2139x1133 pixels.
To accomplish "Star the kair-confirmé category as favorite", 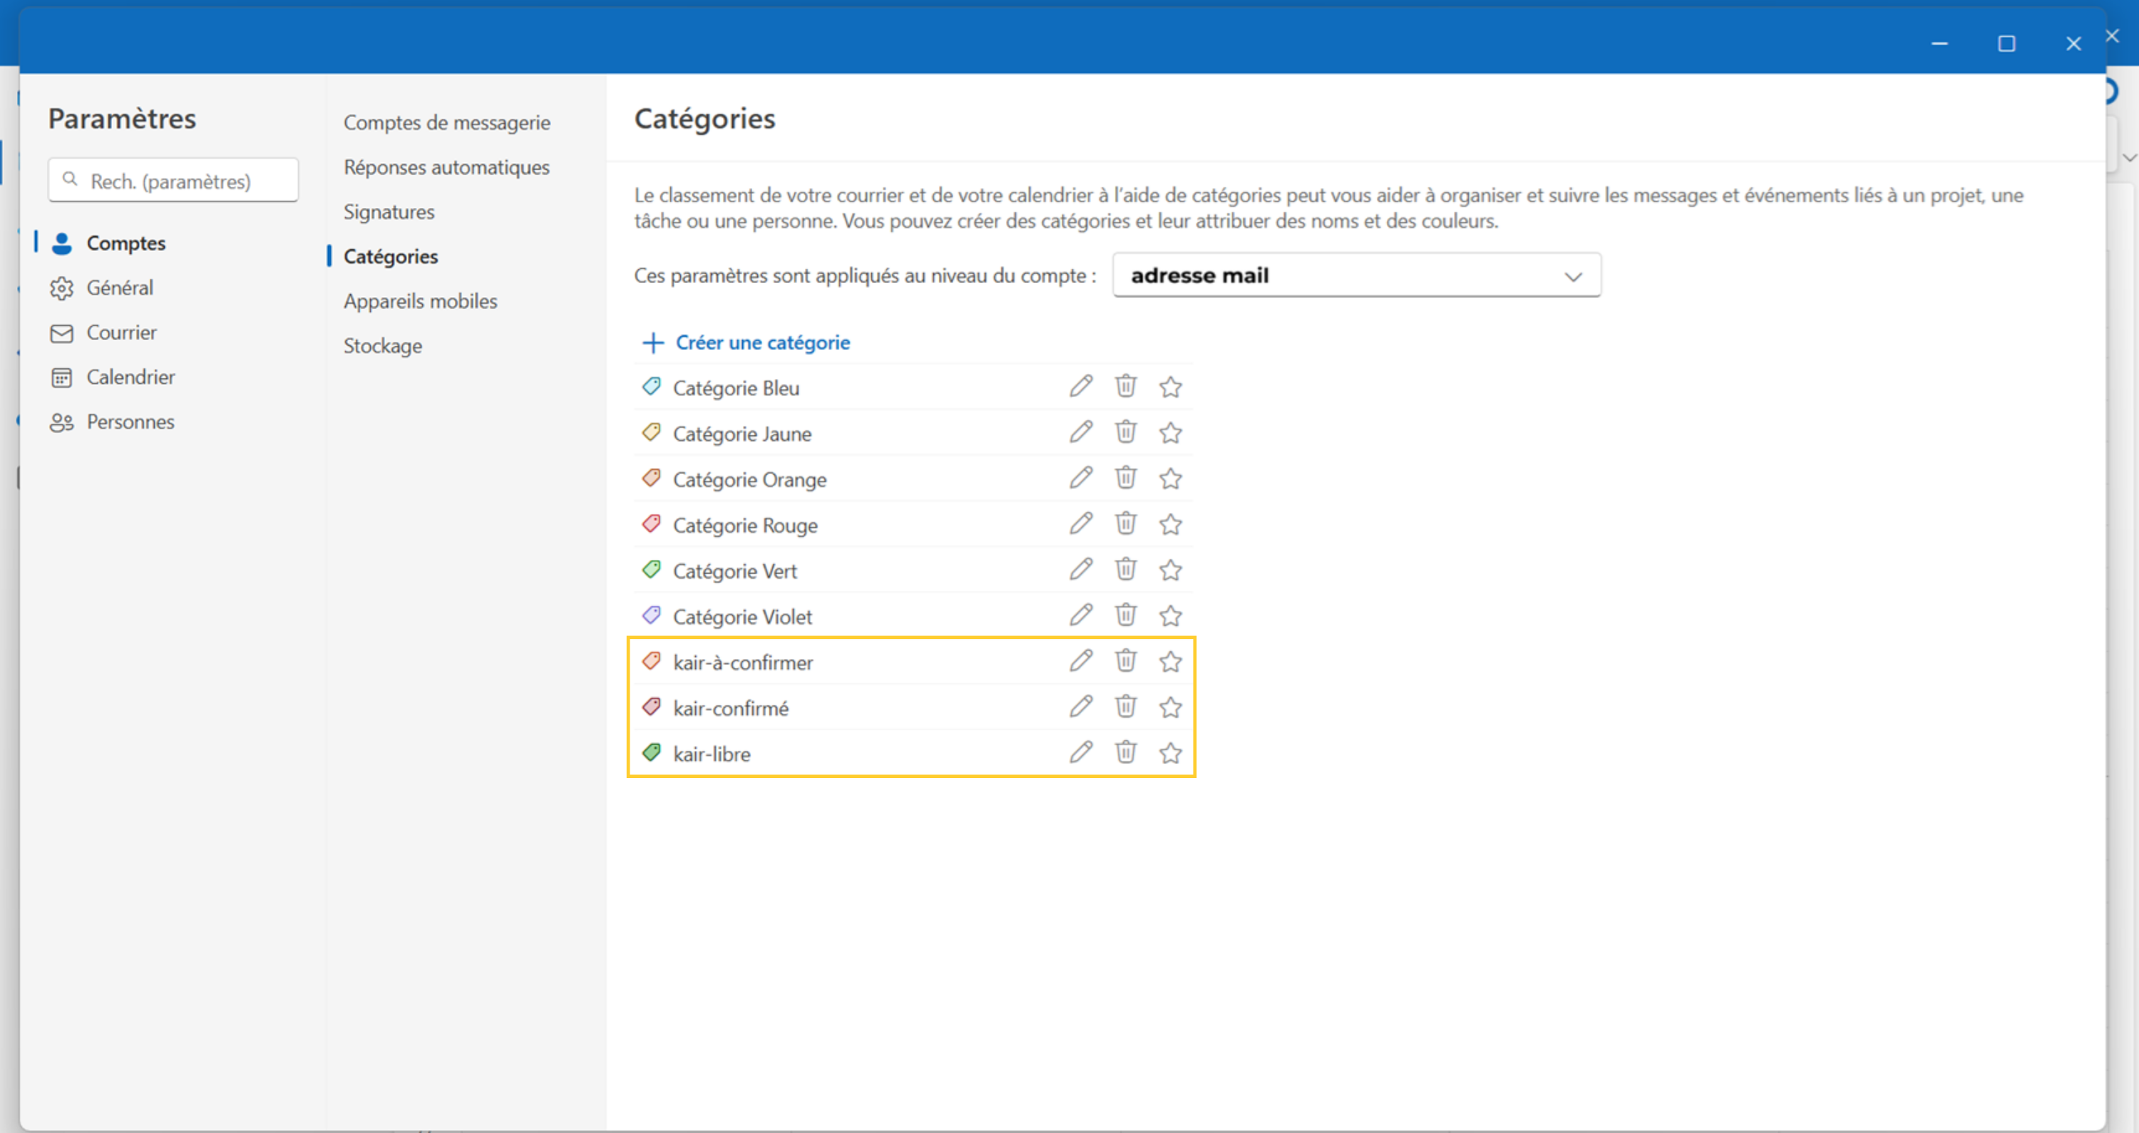I will click(1170, 707).
